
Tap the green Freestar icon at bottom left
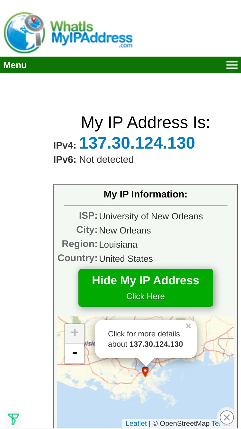(x=13, y=419)
